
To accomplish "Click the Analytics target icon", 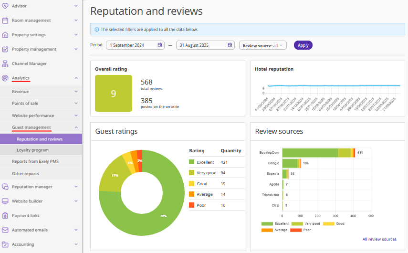I will (x=5, y=78).
